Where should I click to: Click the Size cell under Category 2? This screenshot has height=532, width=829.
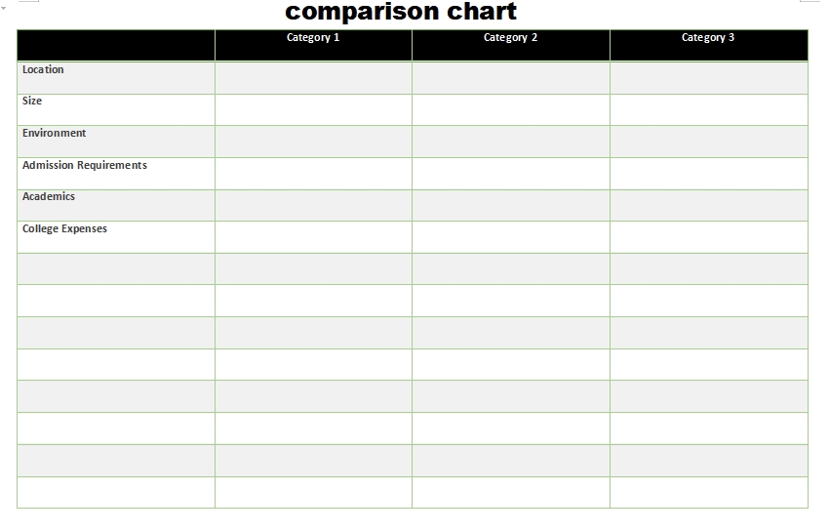(x=511, y=109)
